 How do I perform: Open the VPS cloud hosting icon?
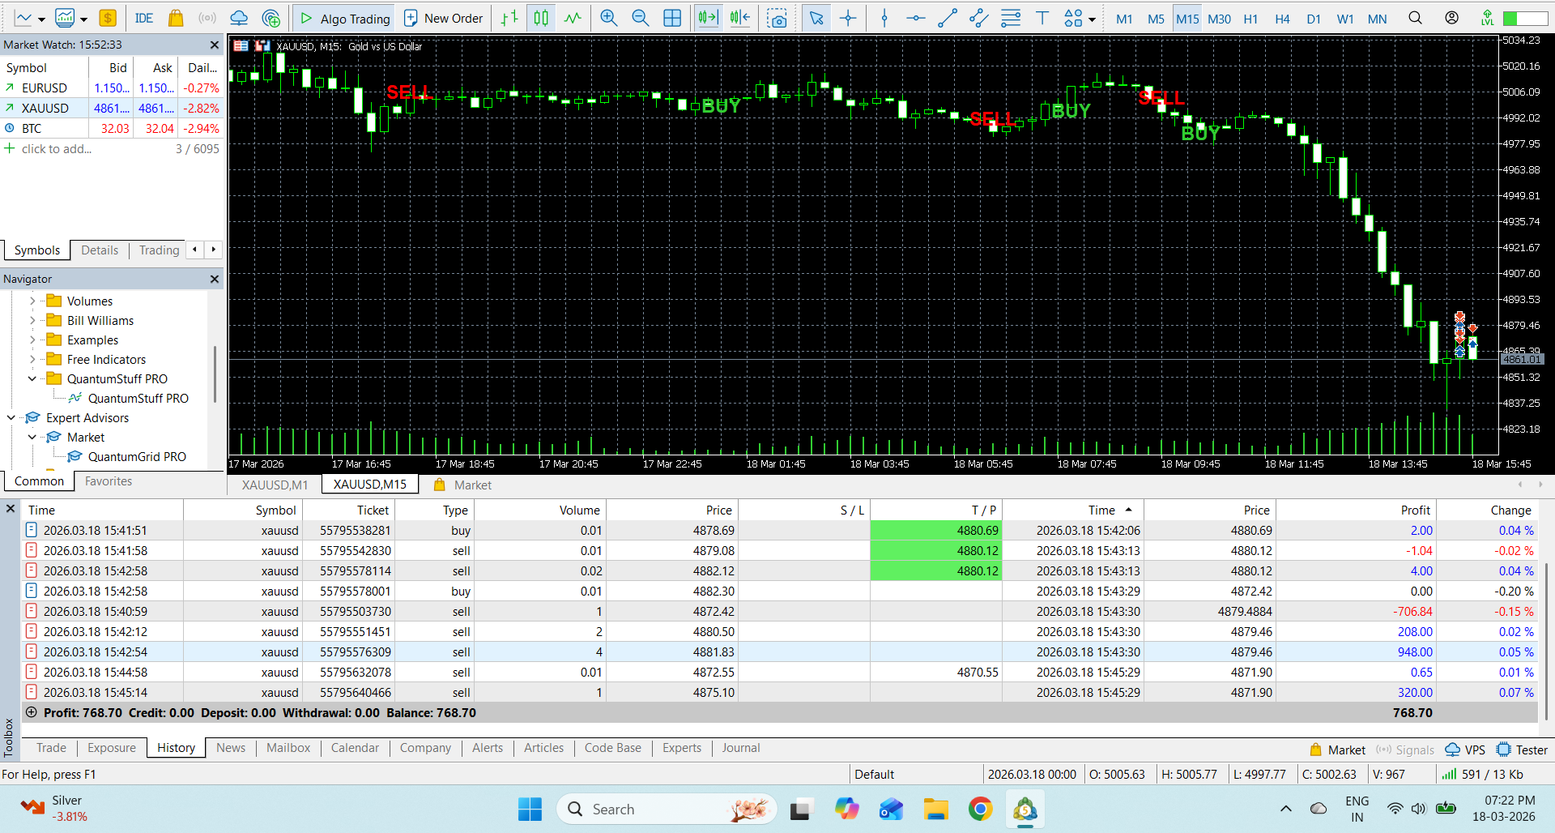[239, 18]
